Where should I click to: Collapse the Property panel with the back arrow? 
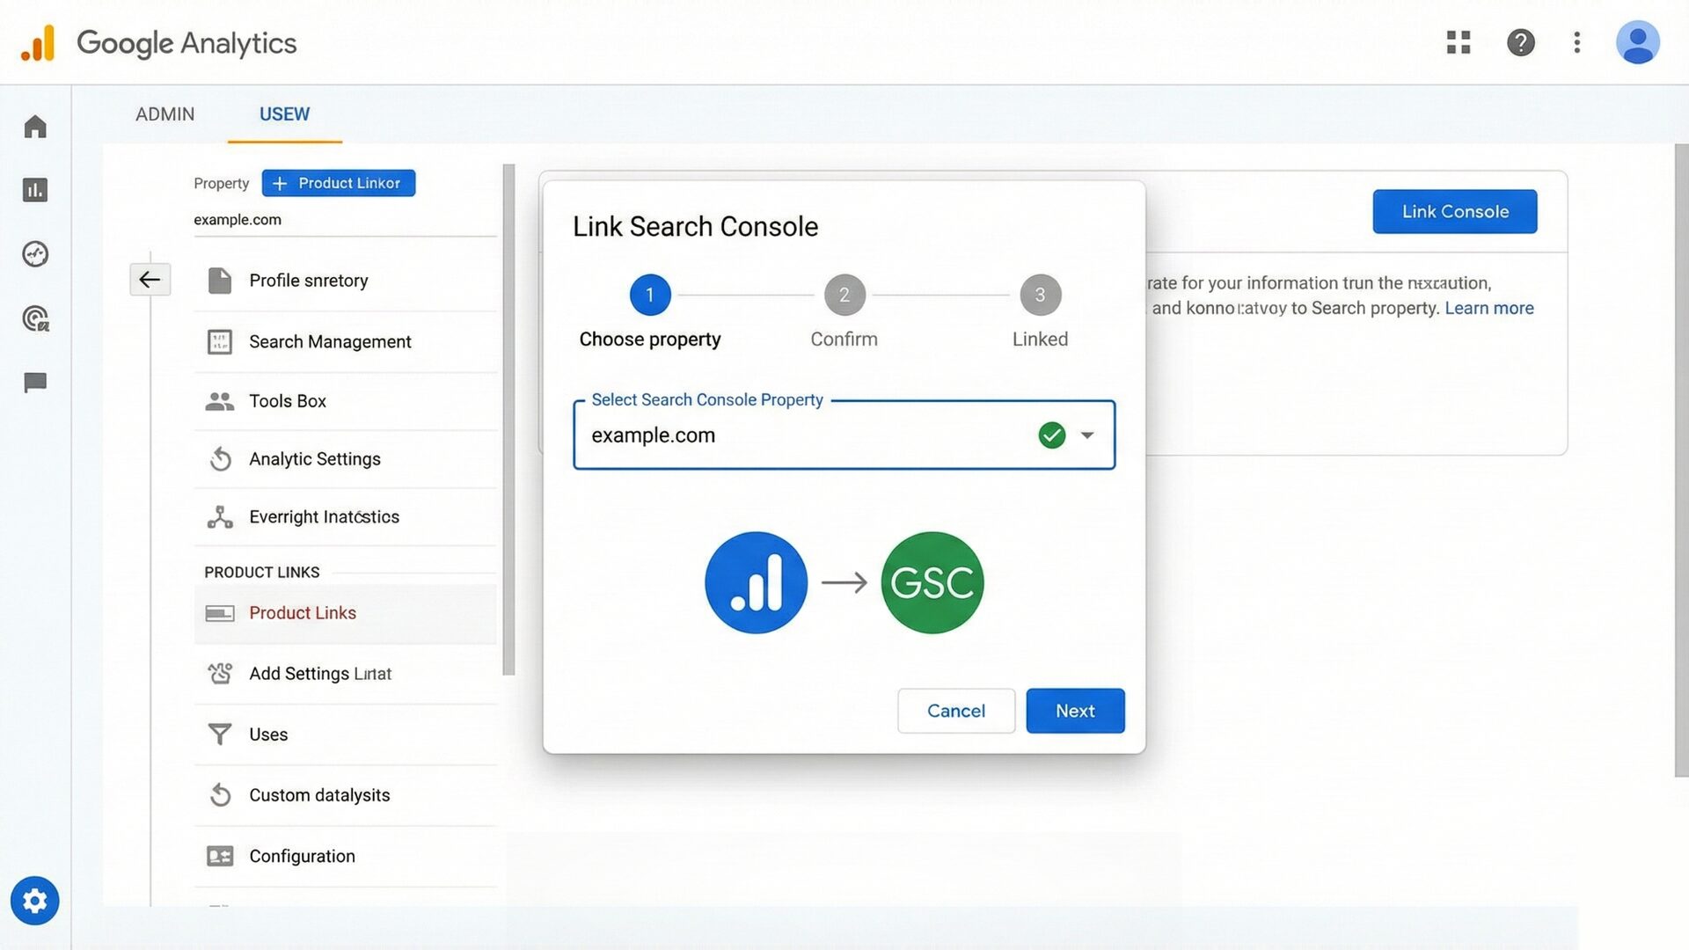click(150, 279)
